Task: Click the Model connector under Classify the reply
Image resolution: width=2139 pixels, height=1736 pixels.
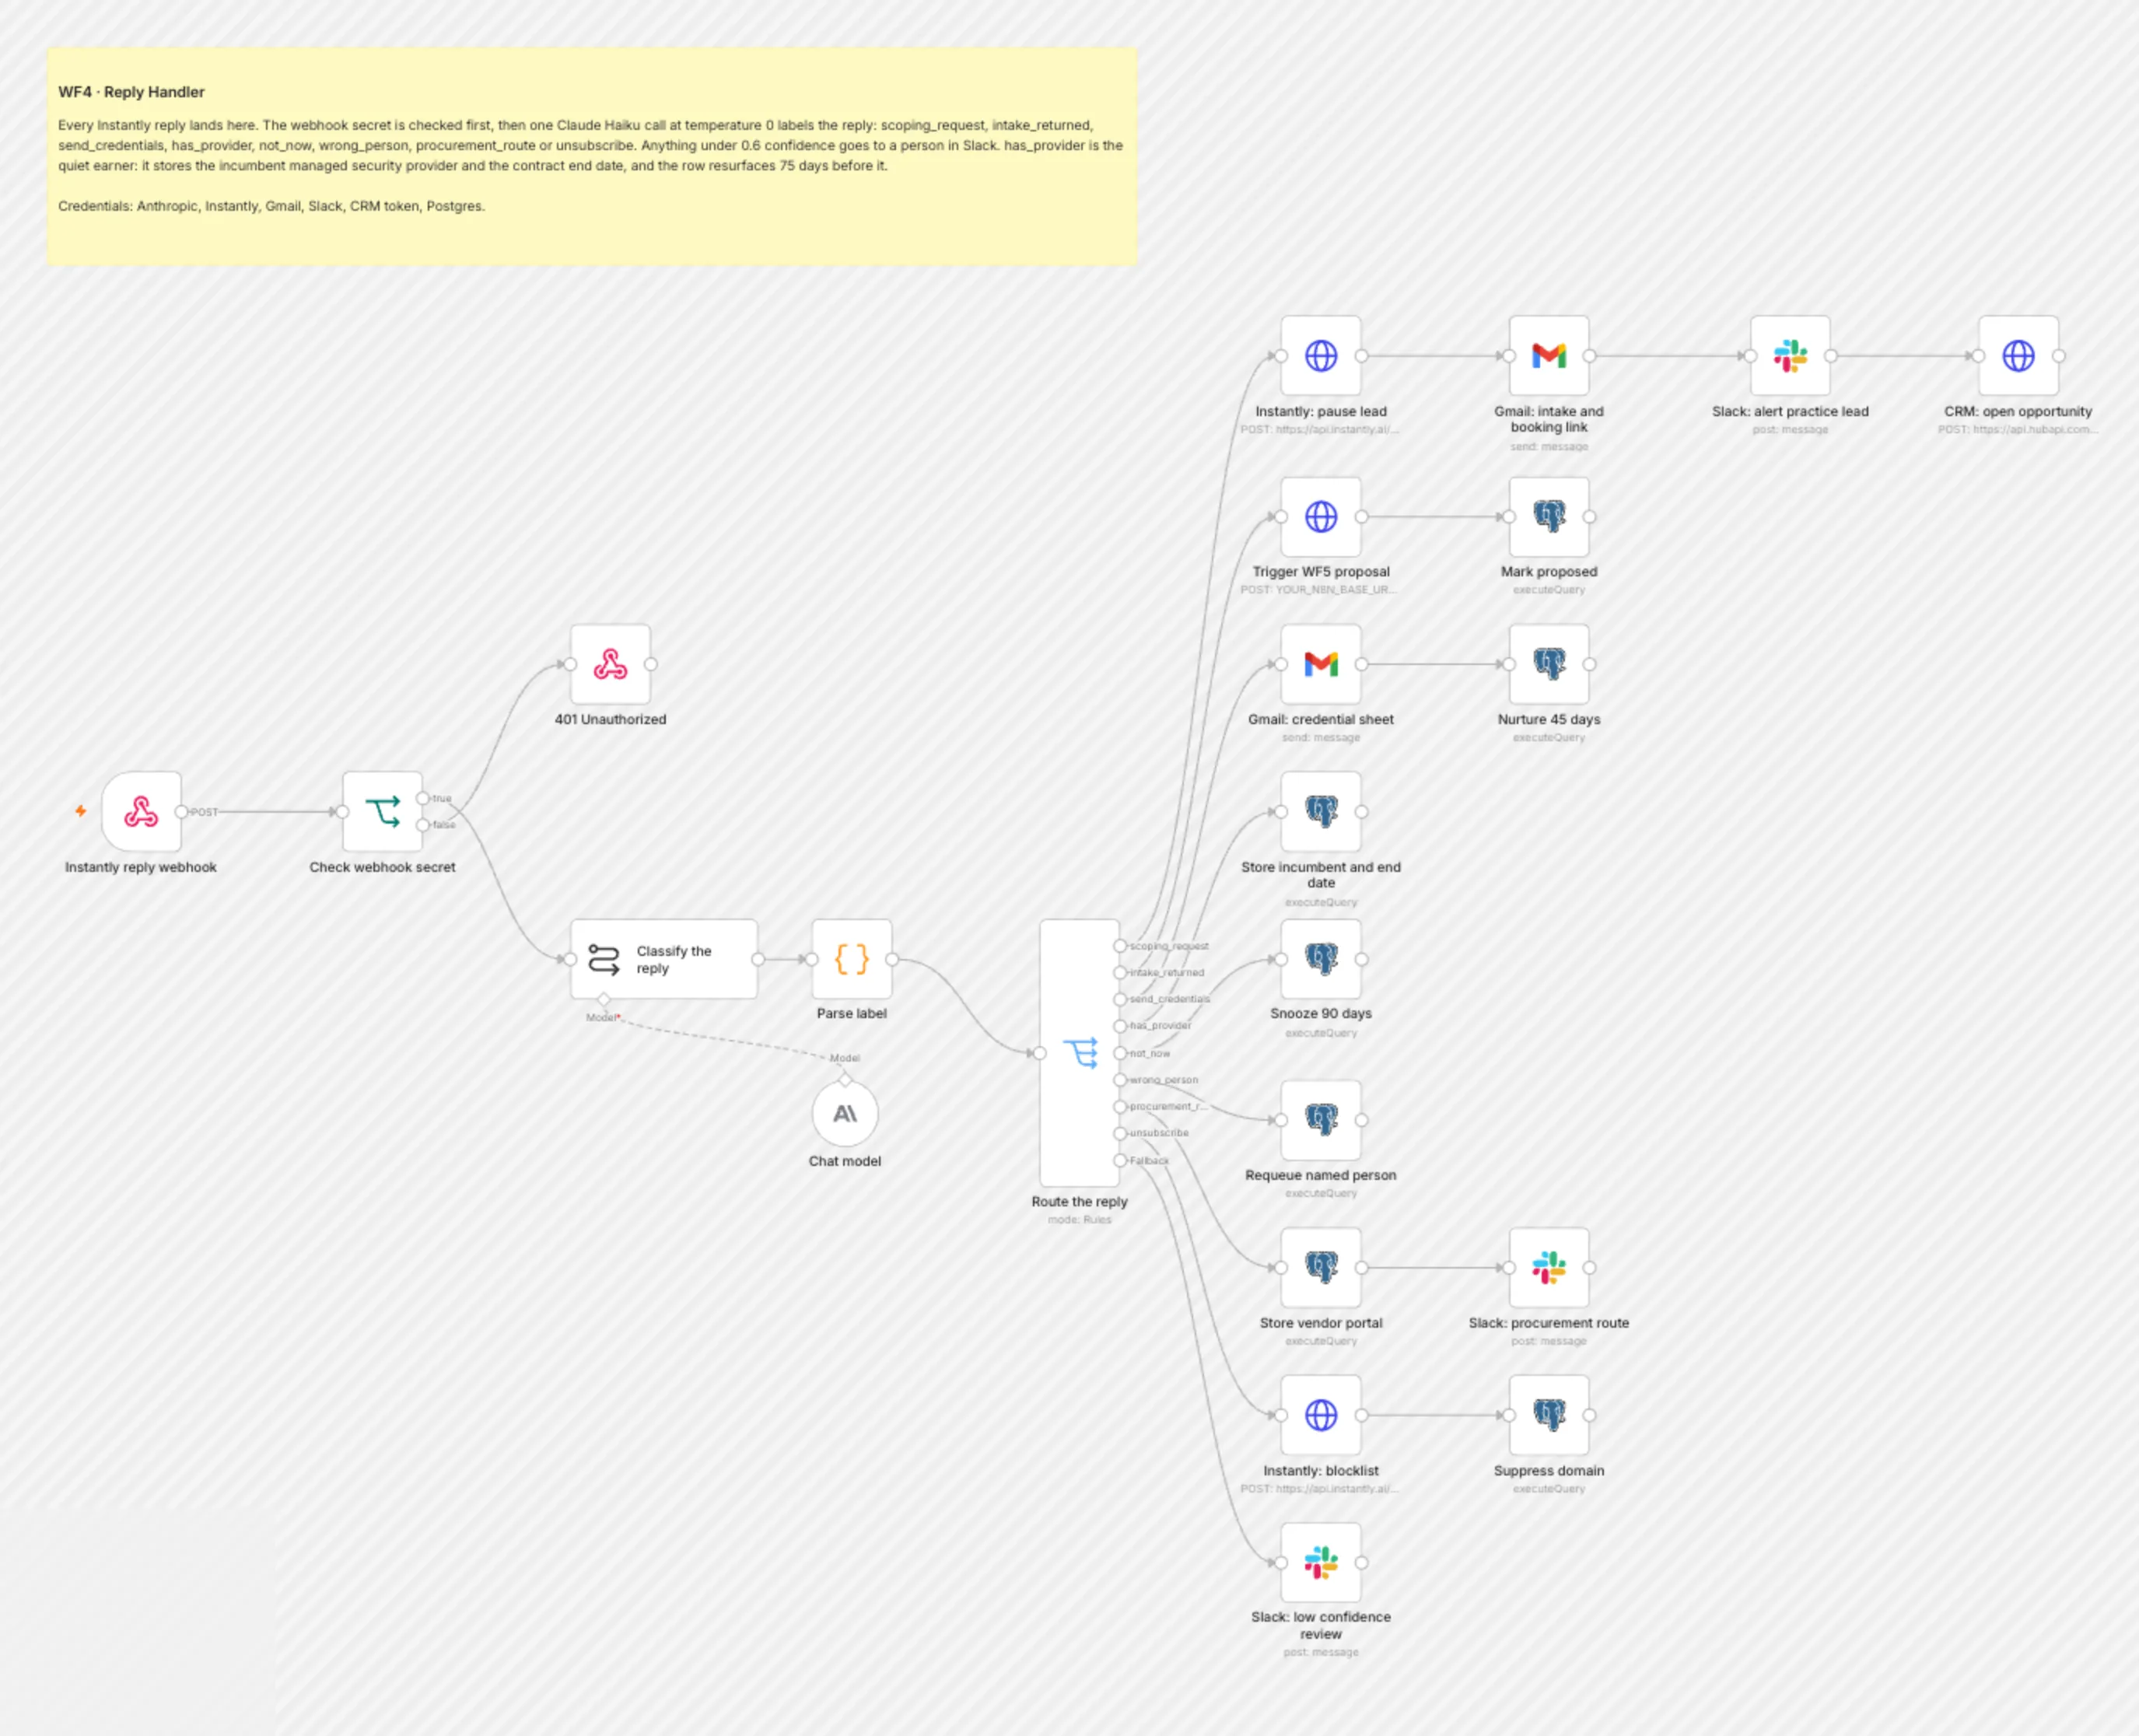Action: coord(604,1000)
